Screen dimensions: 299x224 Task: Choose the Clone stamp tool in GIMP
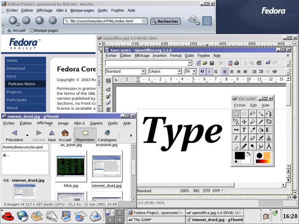pos(269,138)
